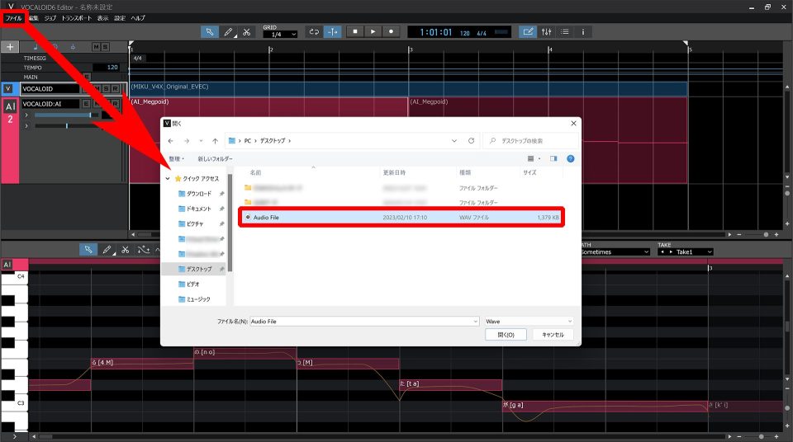The height and width of the screenshot is (442, 793).
Task: Select the arrow pointer tool in top toolbar
Action: pos(210,31)
